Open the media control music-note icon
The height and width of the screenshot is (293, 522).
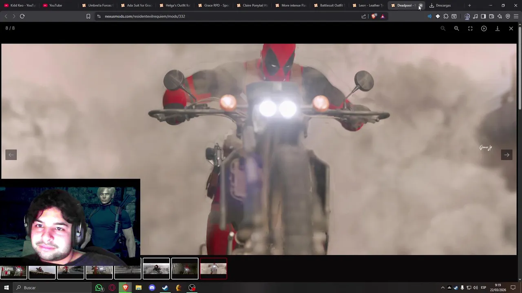pos(476,16)
